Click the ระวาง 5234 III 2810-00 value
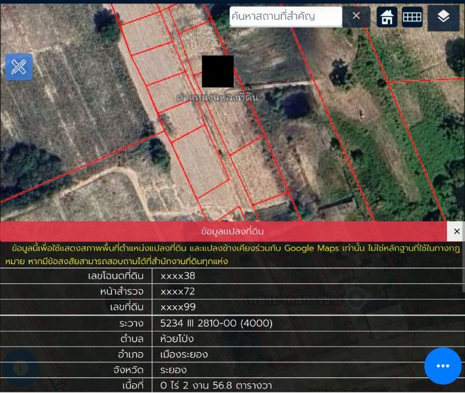The width and height of the screenshot is (465, 393). (x=216, y=323)
